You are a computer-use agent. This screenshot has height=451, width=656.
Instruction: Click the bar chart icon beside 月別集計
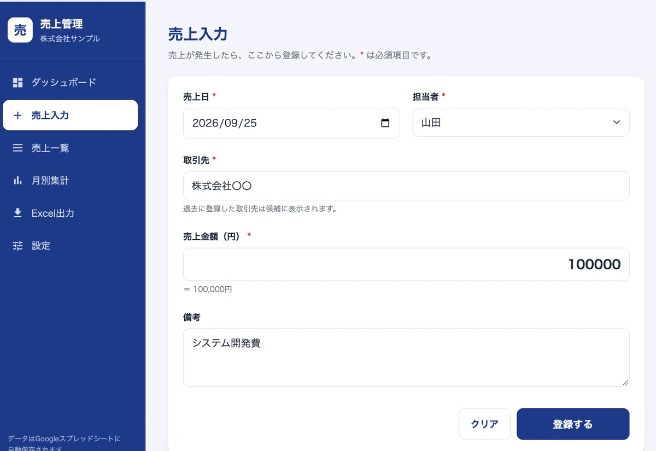pos(17,180)
